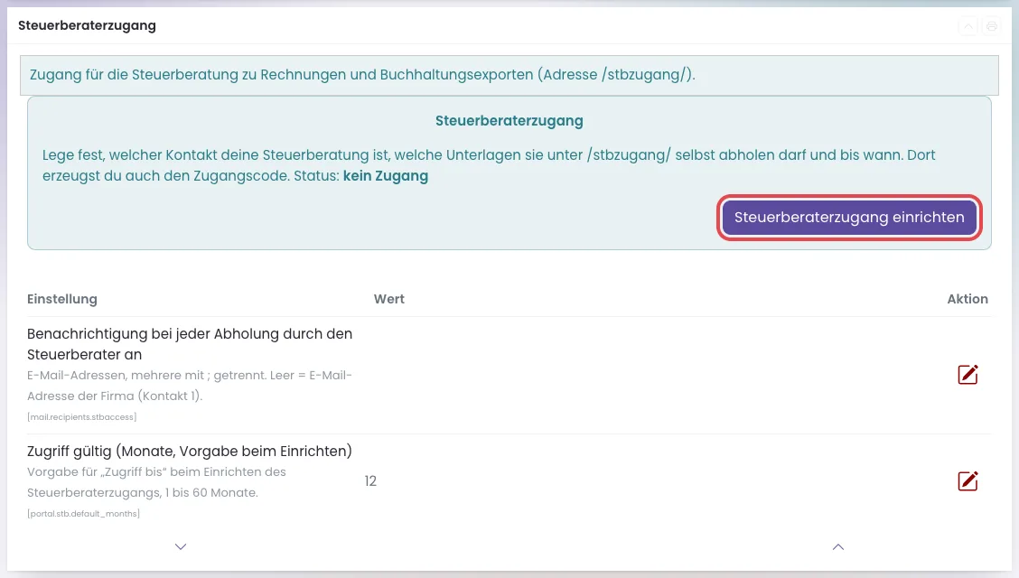
Task: Edit the Zugriff gültig (Monate) setting
Action: click(x=968, y=481)
